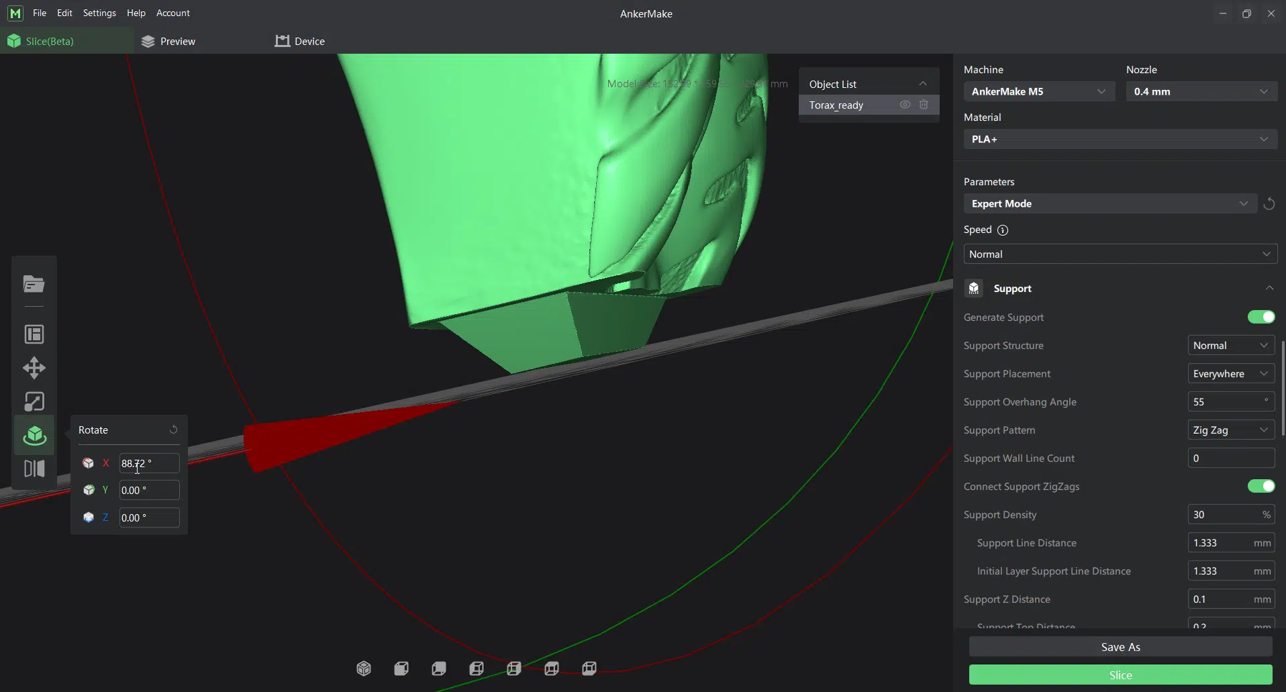Switch to the Preview tab
Viewport: 1286px width, 692px height.
[x=168, y=41]
